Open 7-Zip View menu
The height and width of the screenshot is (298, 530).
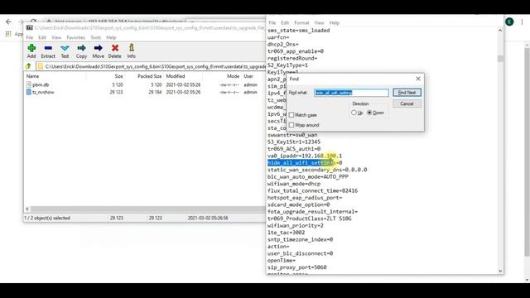(x=56, y=37)
